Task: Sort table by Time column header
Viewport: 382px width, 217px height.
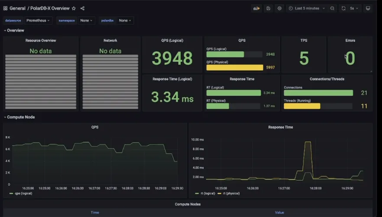Action: 95,212
